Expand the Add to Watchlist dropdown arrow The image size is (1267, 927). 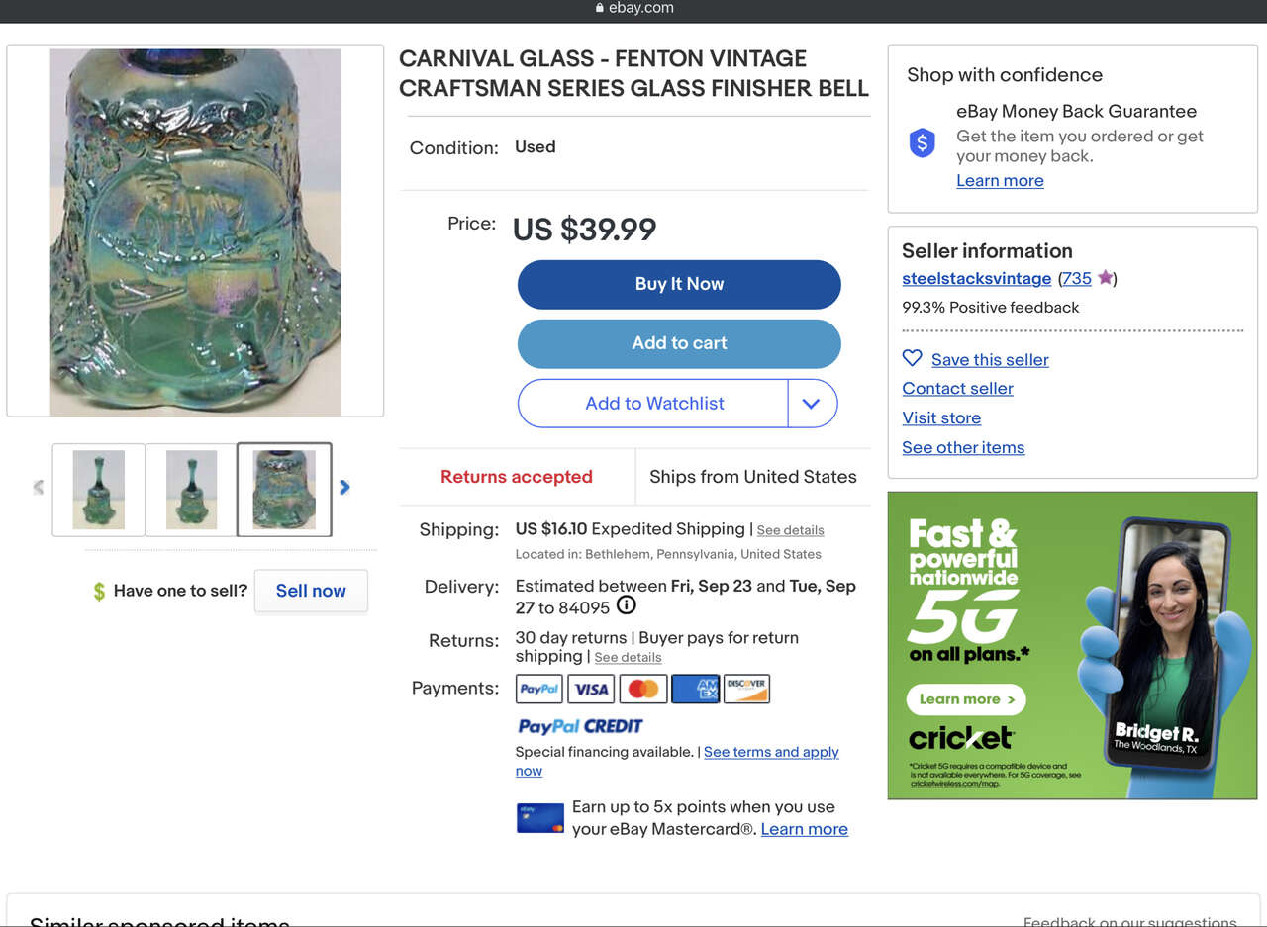(x=812, y=404)
